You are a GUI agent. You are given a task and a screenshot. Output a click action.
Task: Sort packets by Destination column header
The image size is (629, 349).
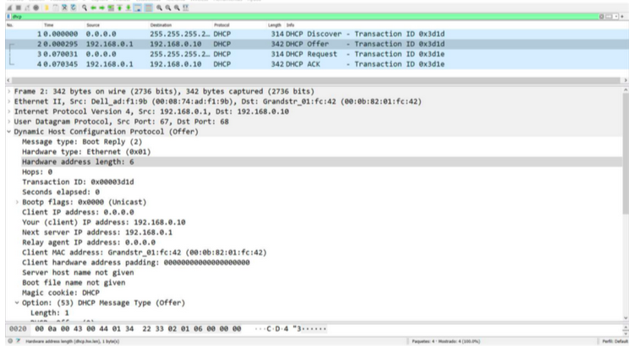point(161,25)
